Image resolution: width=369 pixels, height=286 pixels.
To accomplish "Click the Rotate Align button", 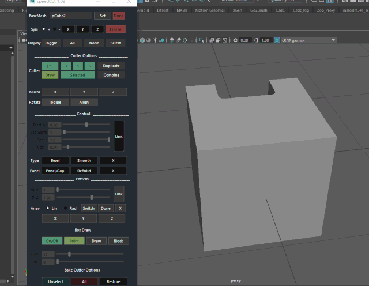I will [84, 102].
